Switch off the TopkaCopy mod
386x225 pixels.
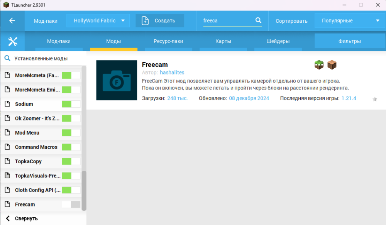click(x=71, y=161)
